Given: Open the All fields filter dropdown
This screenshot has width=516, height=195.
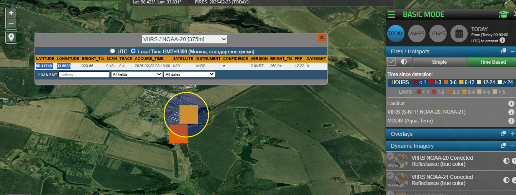Looking at the screenshot, I should (x=137, y=74).
